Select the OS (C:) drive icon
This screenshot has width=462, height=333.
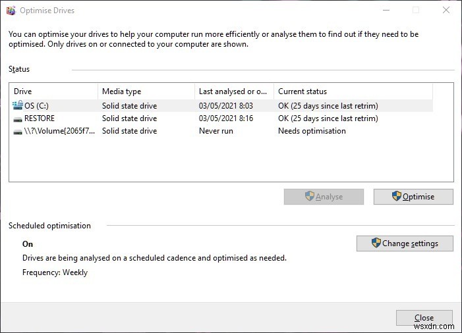pyautogui.click(x=18, y=105)
